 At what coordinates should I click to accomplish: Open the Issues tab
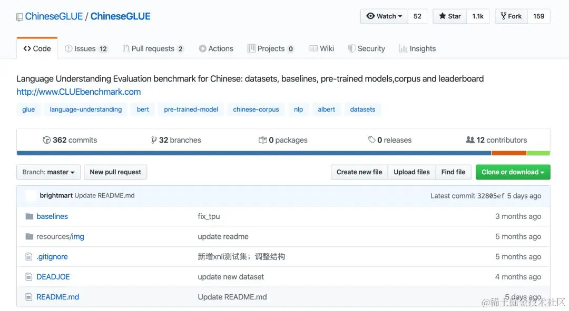click(x=86, y=48)
